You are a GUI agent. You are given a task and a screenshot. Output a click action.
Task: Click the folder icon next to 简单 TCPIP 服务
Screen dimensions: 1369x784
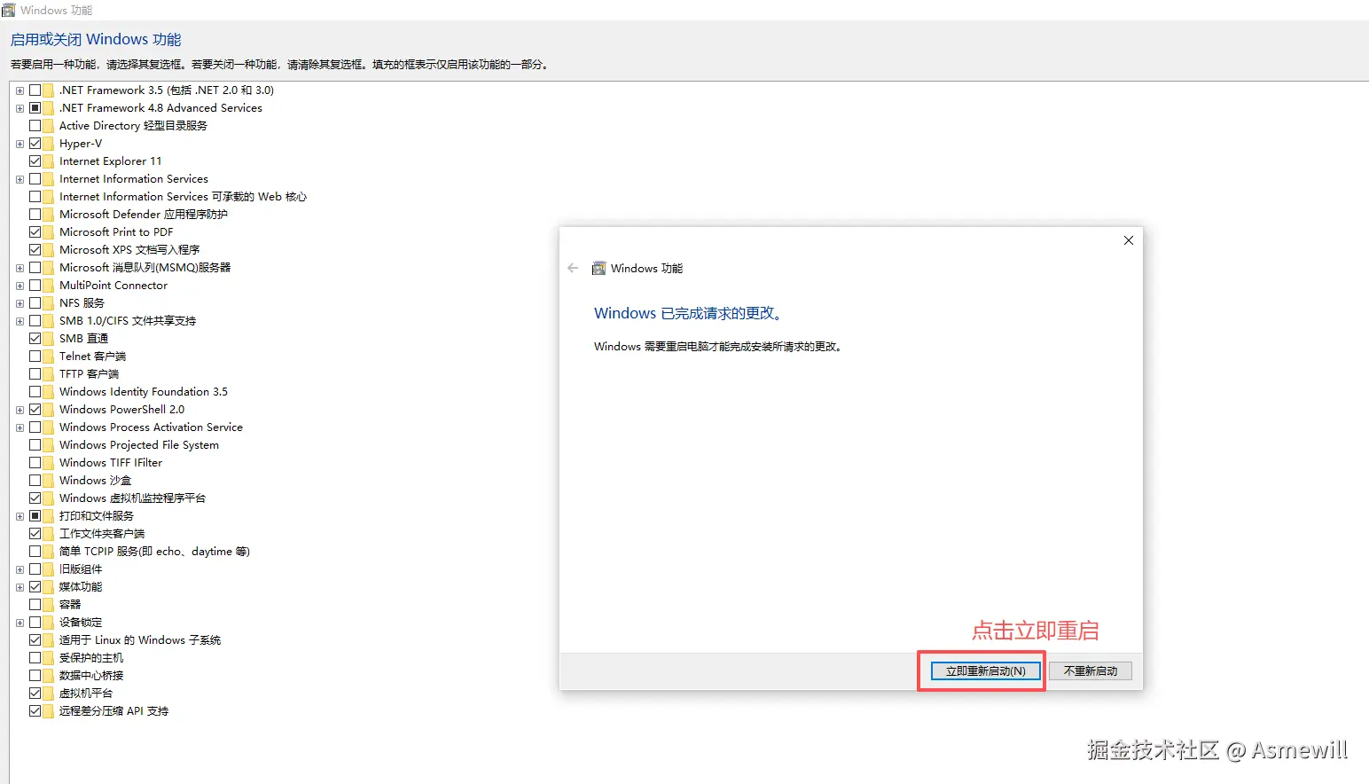pyautogui.click(x=48, y=552)
